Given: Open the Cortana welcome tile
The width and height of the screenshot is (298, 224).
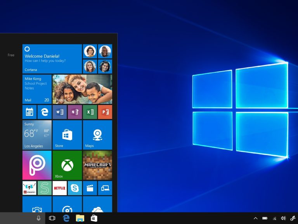Looking at the screenshot, I should (x=52, y=59).
